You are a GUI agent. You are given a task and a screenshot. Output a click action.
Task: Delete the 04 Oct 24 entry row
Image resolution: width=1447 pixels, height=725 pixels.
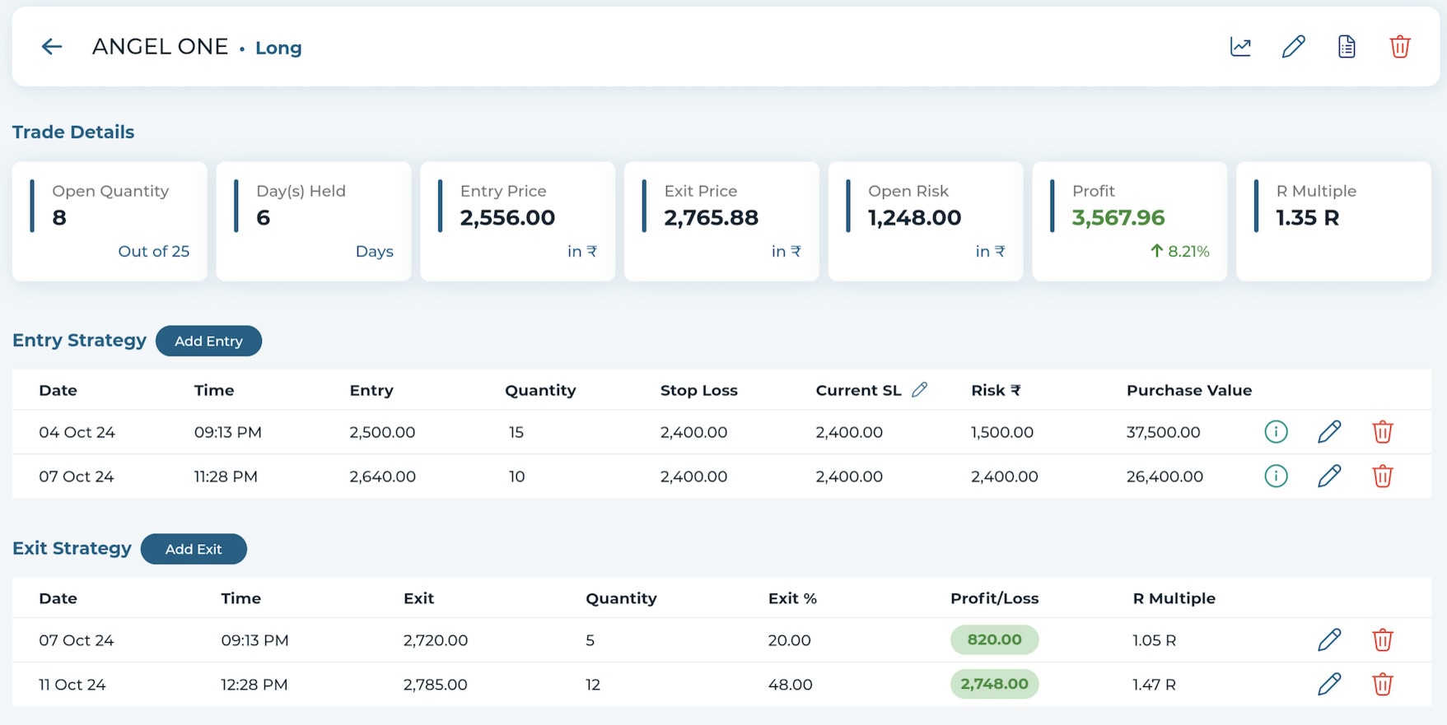tap(1383, 431)
